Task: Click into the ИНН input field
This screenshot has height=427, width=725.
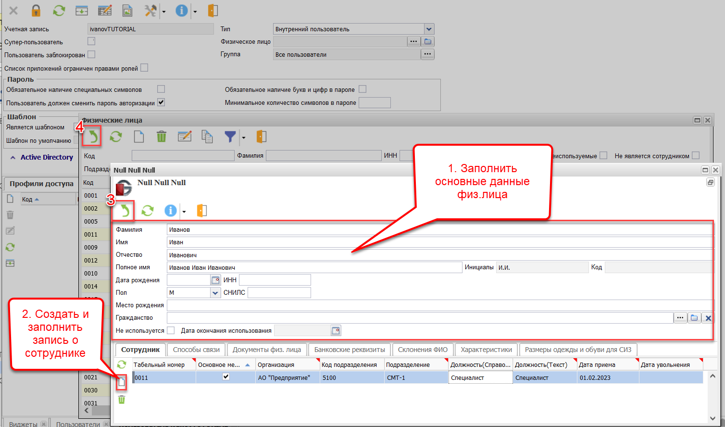Action: (x=275, y=280)
